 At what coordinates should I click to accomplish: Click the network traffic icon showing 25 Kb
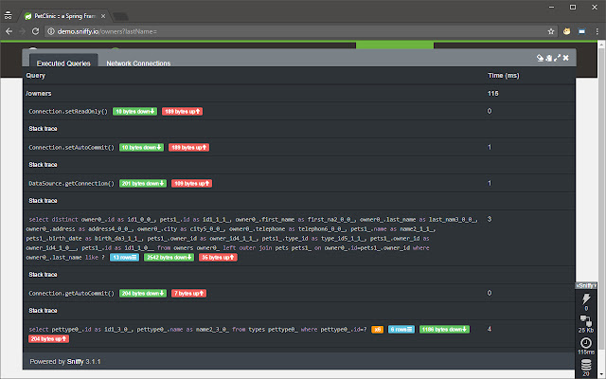[587, 319]
